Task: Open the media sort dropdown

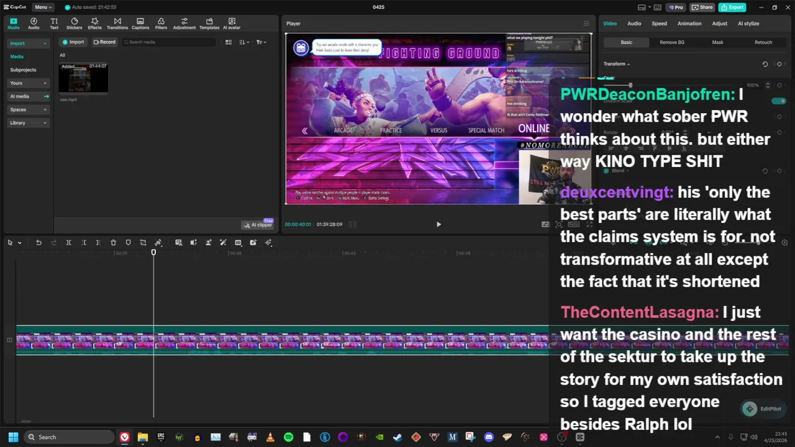Action: (x=243, y=42)
